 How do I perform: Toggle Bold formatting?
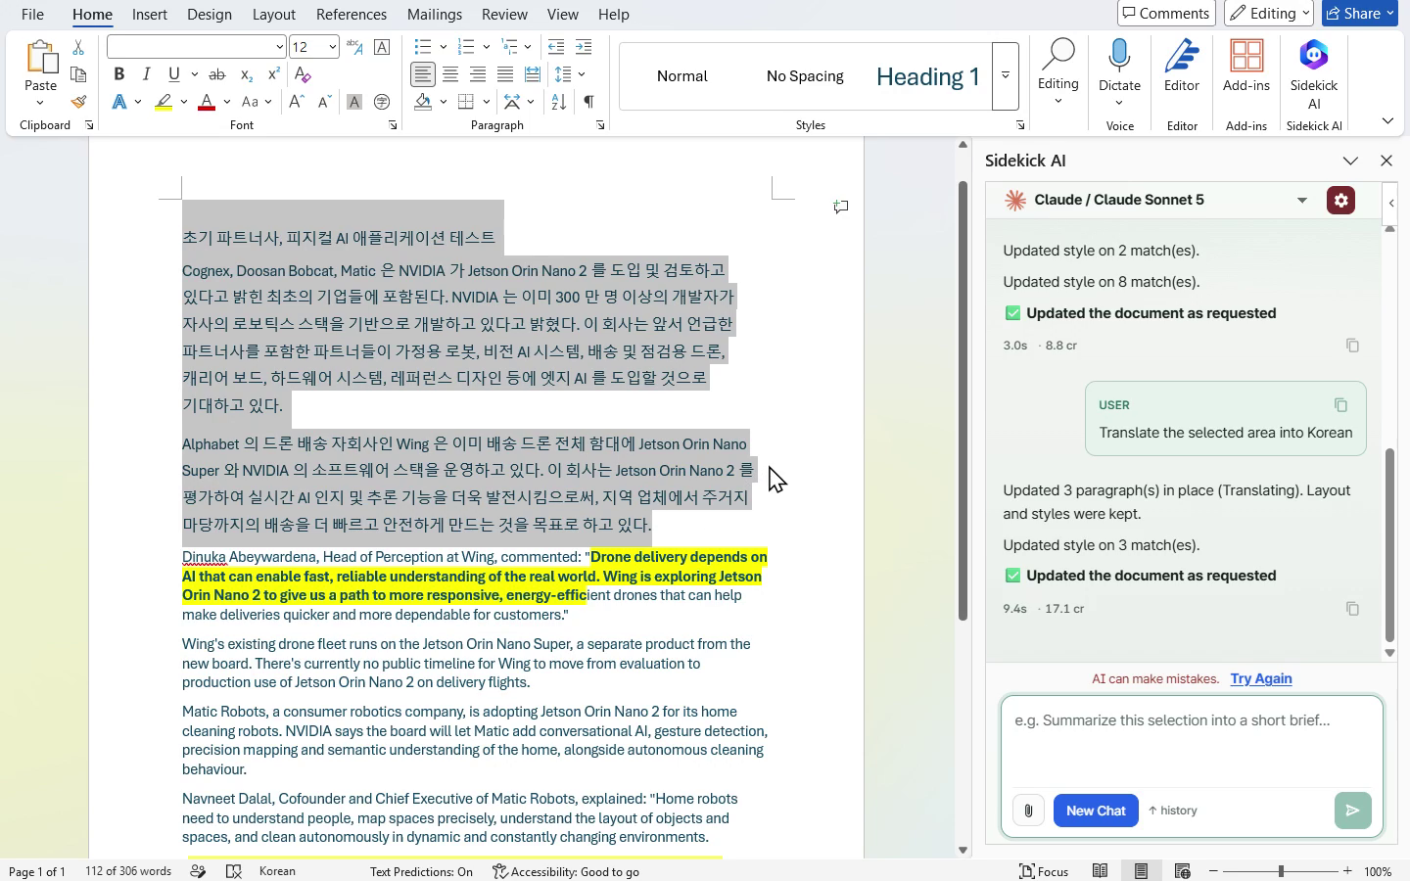pyautogui.click(x=118, y=74)
